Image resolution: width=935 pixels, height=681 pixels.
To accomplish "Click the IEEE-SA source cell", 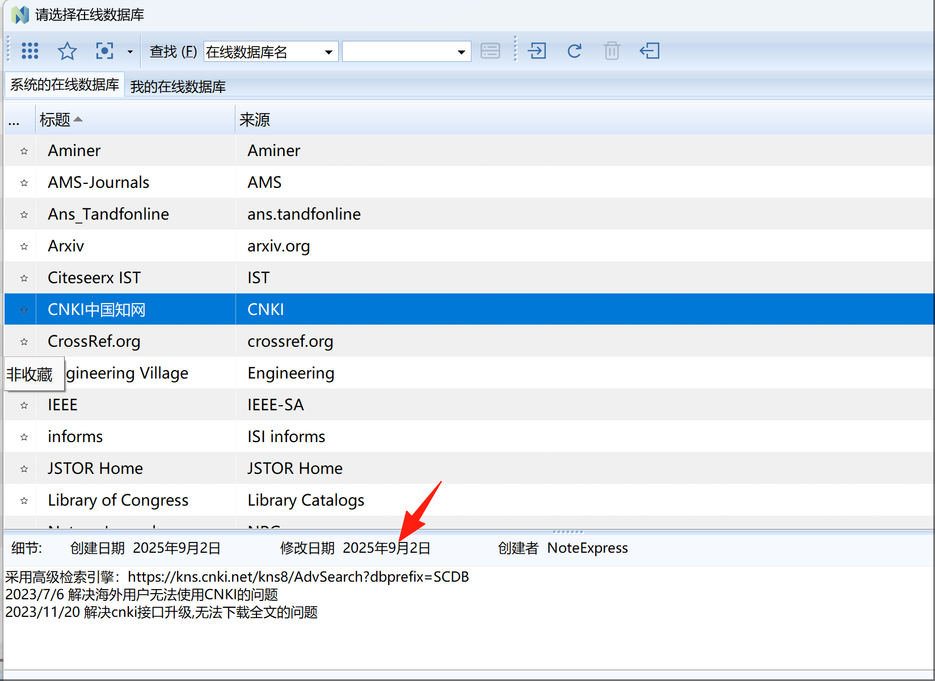I will coord(276,405).
